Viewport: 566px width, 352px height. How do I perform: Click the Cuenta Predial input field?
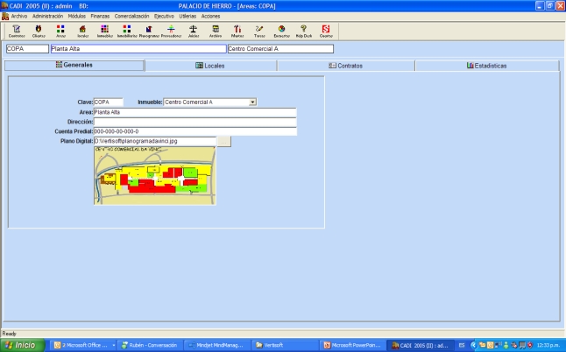[195, 131]
